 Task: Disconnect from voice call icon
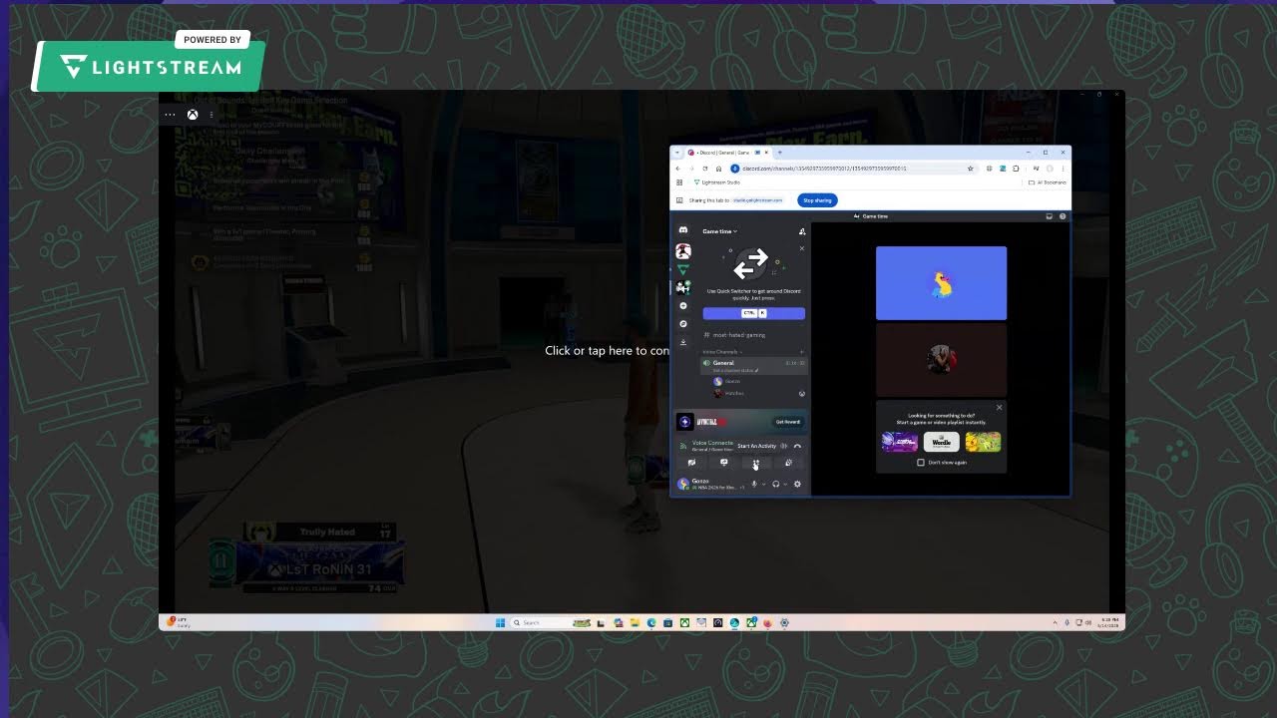[x=797, y=446]
